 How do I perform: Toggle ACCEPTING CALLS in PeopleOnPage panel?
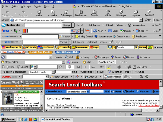(x=19, y=111)
